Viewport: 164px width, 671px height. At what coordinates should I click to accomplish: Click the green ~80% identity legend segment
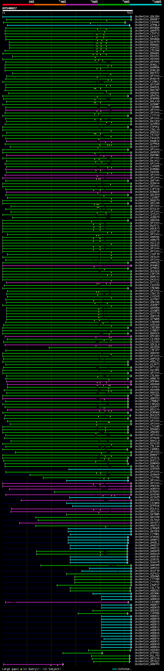click(114, 4)
